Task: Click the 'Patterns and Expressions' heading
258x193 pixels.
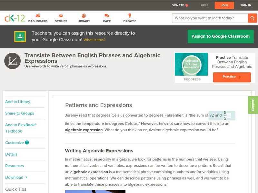Action: [99, 105]
